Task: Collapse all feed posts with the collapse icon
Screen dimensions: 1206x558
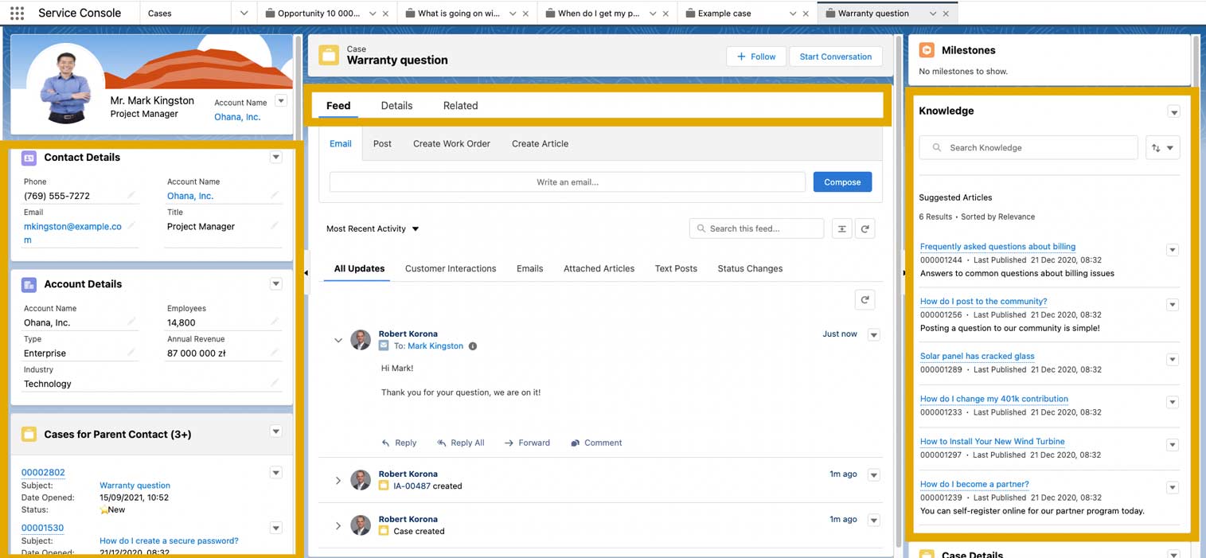Action: [x=841, y=228]
